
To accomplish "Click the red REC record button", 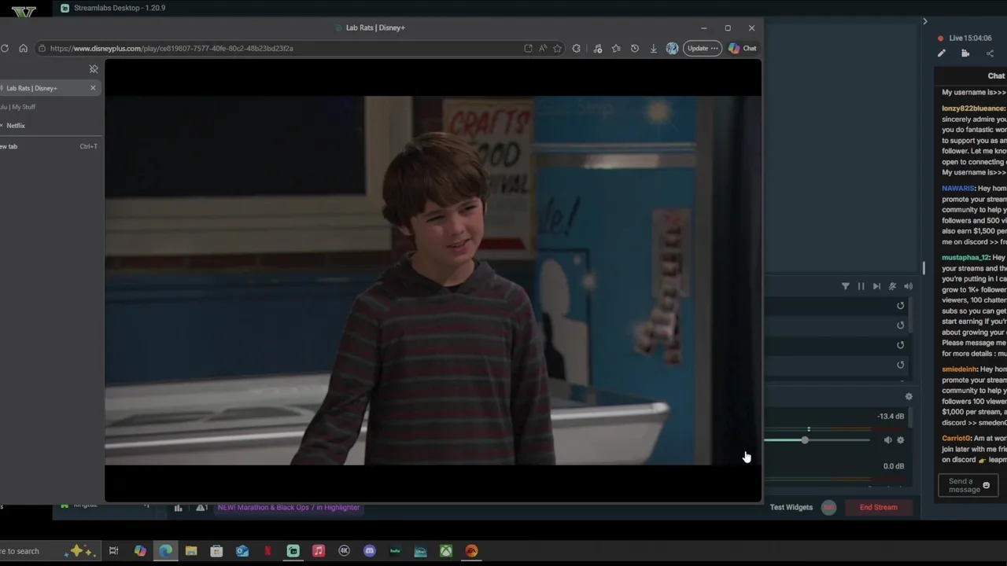I will (x=828, y=507).
